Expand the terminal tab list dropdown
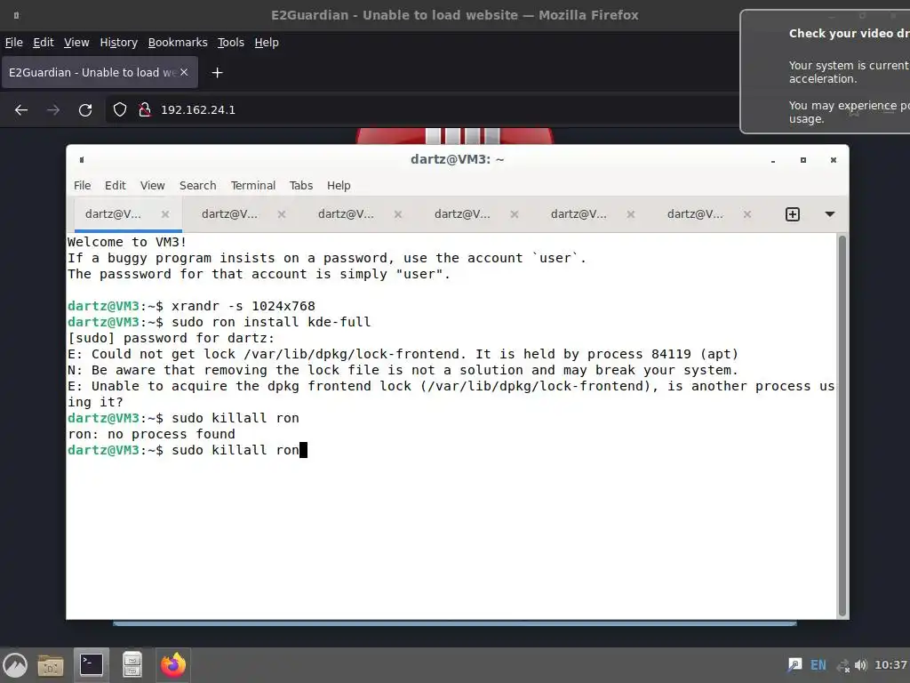This screenshot has height=683, width=910. coord(830,214)
